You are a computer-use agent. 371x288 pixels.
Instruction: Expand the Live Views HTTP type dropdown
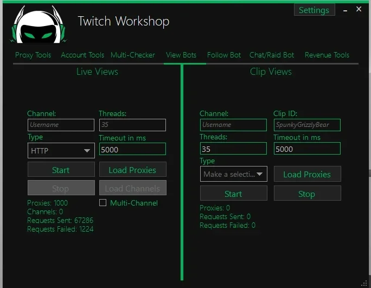click(61, 150)
